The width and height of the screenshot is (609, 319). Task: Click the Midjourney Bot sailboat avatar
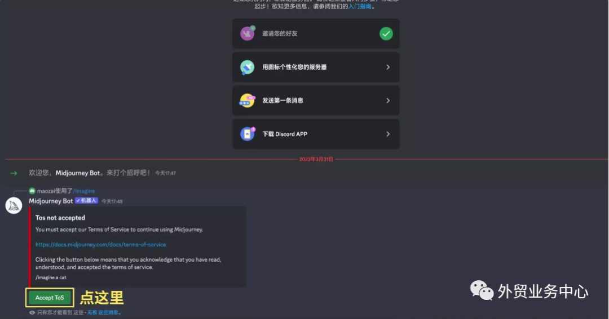pyautogui.click(x=14, y=206)
